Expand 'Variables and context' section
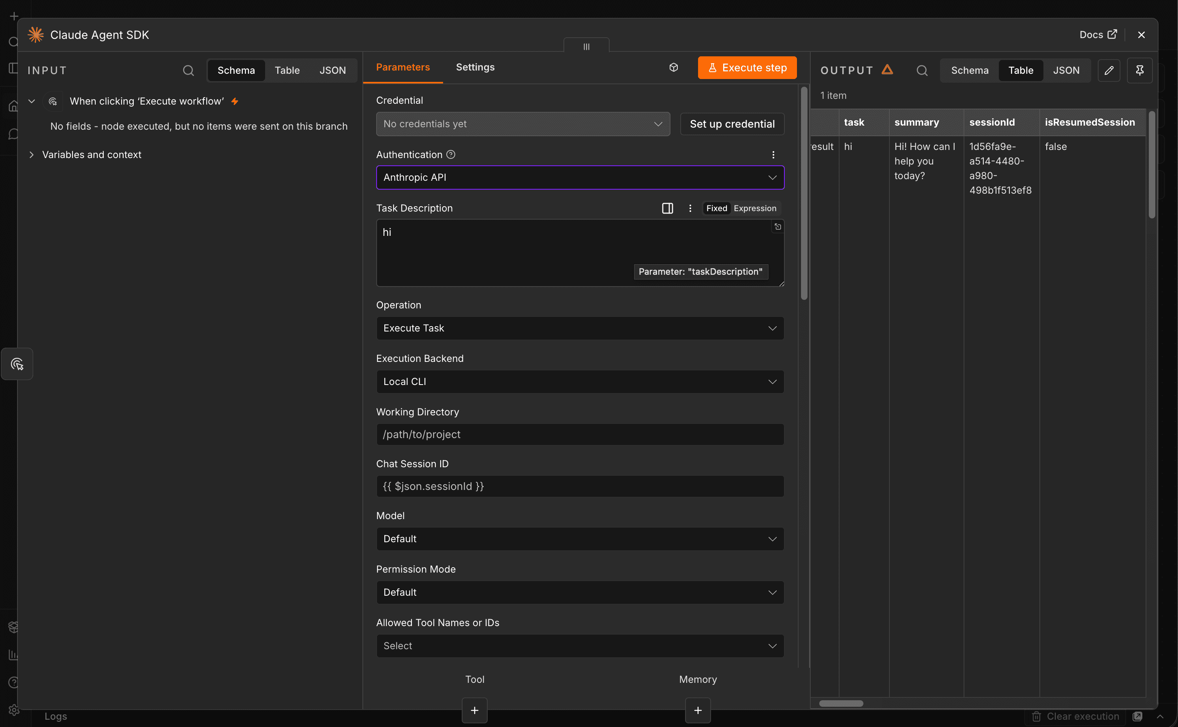This screenshot has width=1178, height=727. tap(32, 154)
